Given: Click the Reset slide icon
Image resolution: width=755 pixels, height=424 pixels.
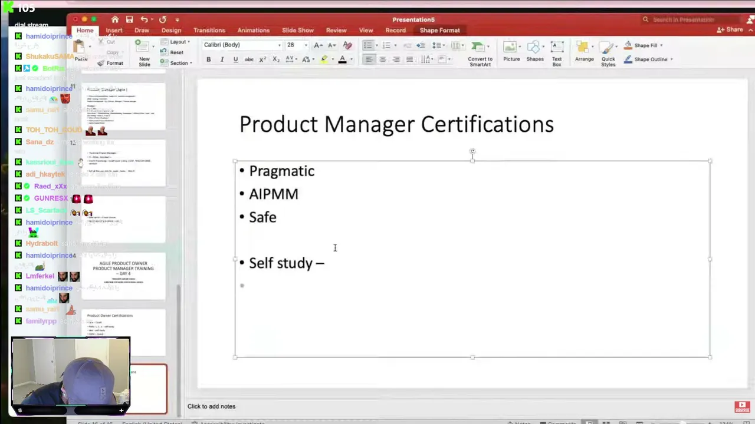Looking at the screenshot, I should tap(163, 52).
